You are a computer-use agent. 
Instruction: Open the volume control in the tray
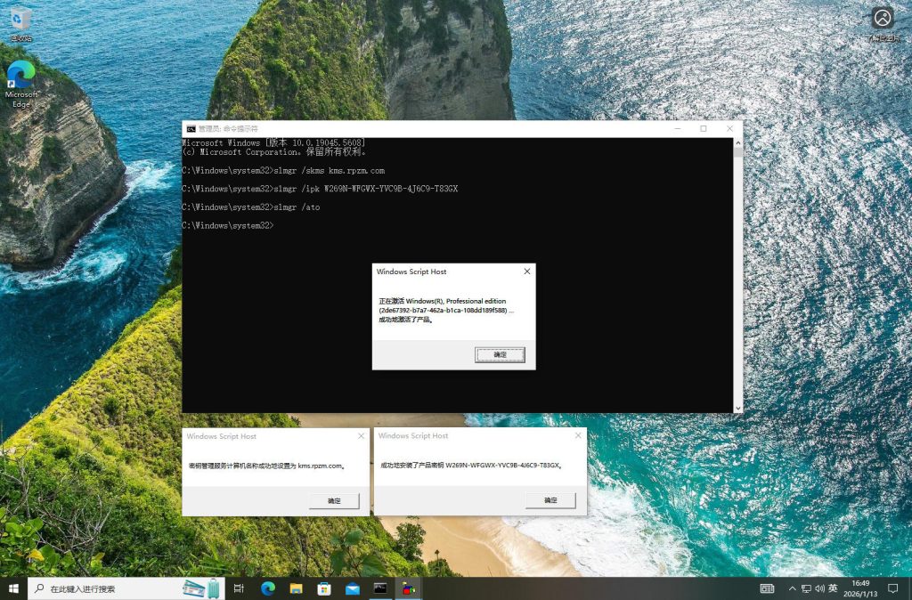pos(819,588)
